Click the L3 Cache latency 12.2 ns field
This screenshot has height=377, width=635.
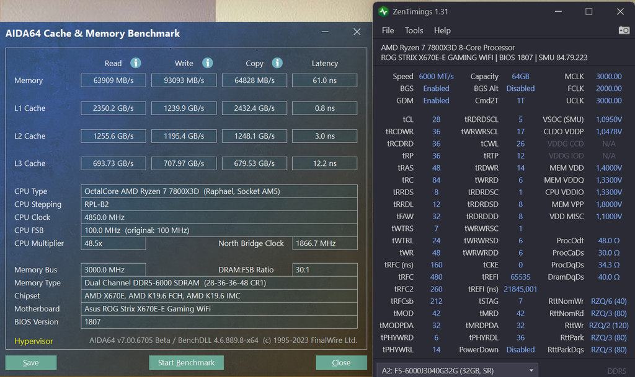point(325,163)
